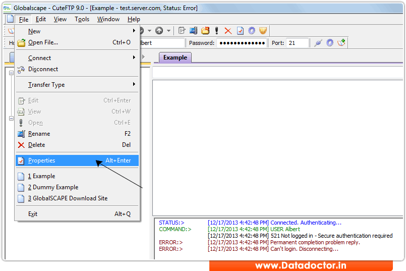Open the Tools menu

coord(82,19)
